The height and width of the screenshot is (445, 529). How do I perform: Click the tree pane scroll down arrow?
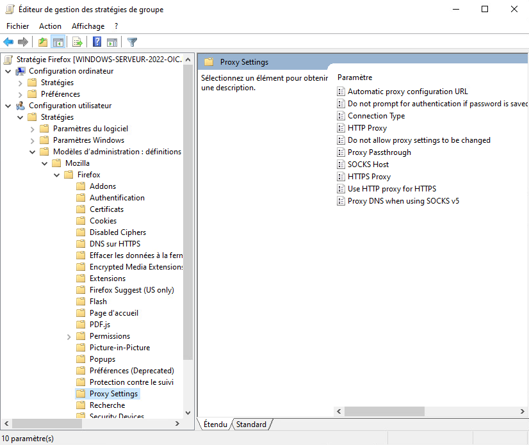[x=188, y=412]
